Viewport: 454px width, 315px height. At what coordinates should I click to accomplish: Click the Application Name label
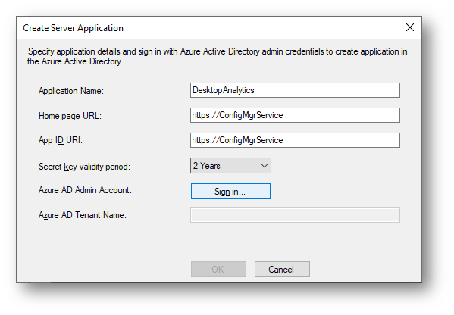point(71,91)
